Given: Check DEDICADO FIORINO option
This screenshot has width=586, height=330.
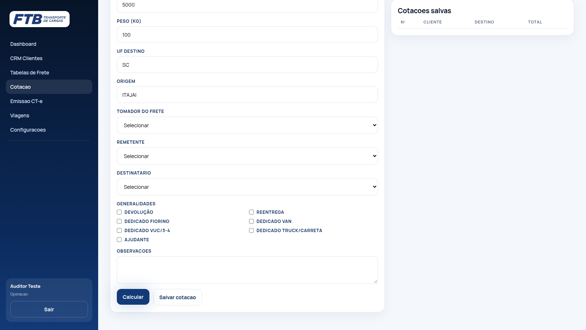Looking at the screenshot, I should (x=119, y=221).
